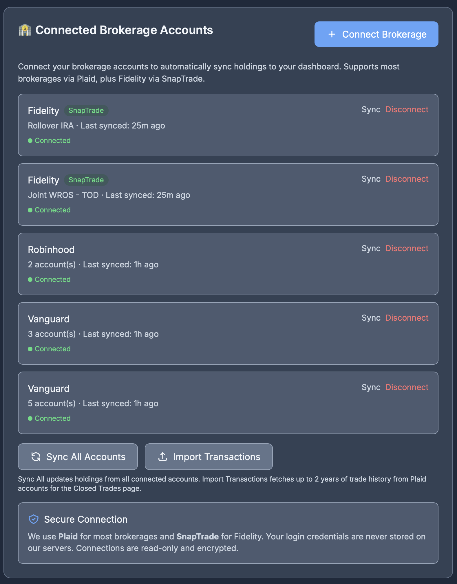Click the green status dot on Vanguard 5 accounts
This screenshot has height=584, width=457.
[30, 418]
